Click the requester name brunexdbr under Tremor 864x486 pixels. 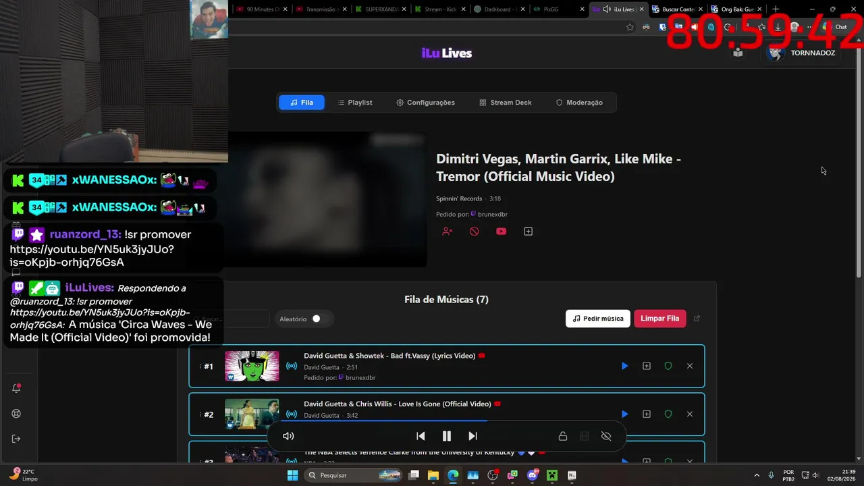point(493,215)
